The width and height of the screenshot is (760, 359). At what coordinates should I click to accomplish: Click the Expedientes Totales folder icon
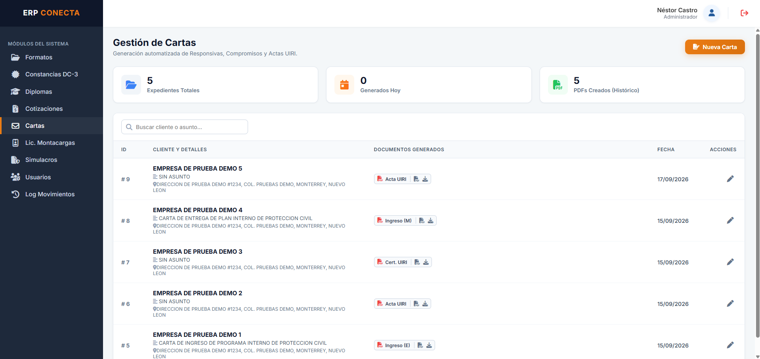coord(131,85)
